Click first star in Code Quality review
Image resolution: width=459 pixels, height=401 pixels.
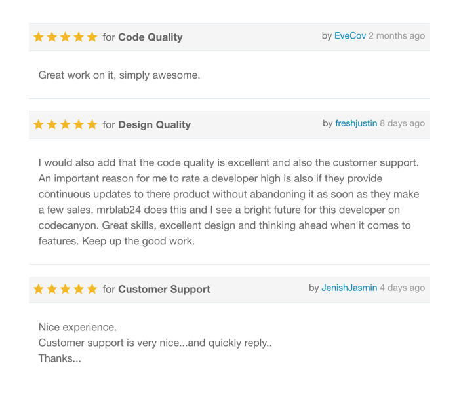39,37
